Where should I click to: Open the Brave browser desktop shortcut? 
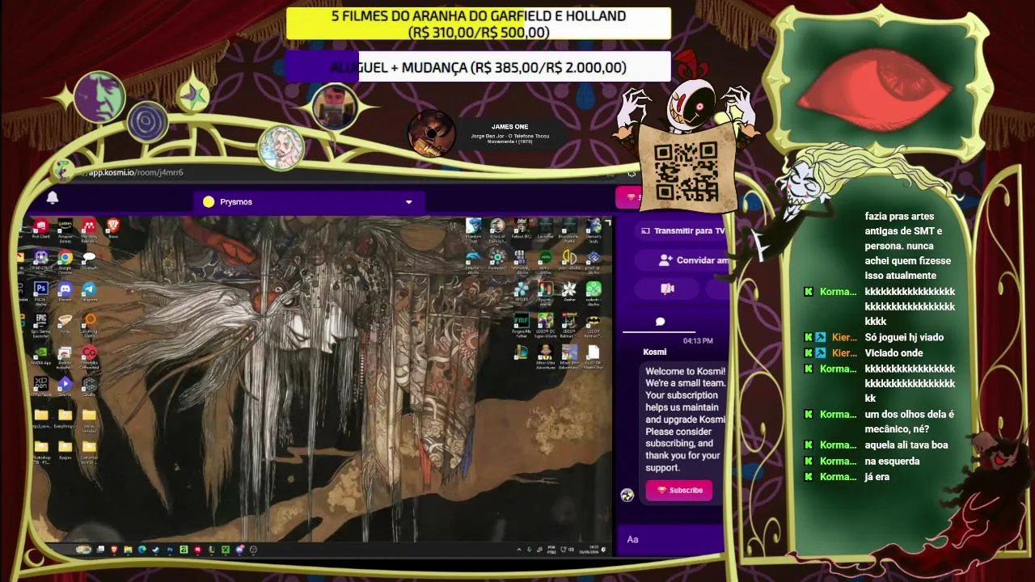(113, 229)
